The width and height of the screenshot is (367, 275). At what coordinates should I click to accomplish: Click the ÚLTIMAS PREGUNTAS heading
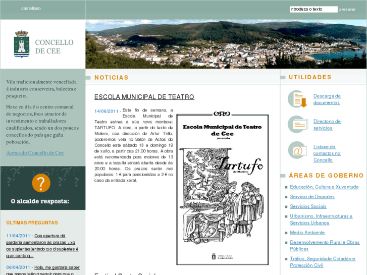pyautogui.click(x=32, y=223)
